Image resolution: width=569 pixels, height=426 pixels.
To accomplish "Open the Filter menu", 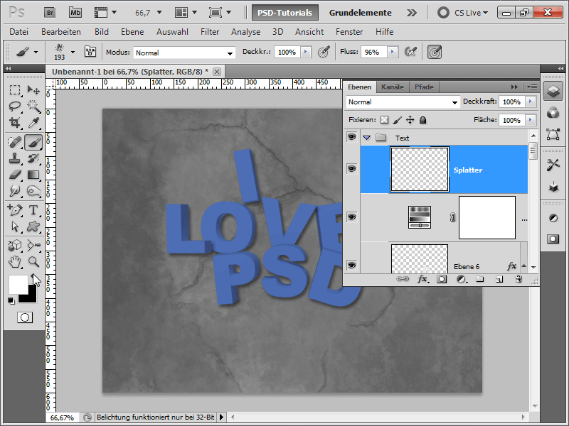I will point(210,32).
